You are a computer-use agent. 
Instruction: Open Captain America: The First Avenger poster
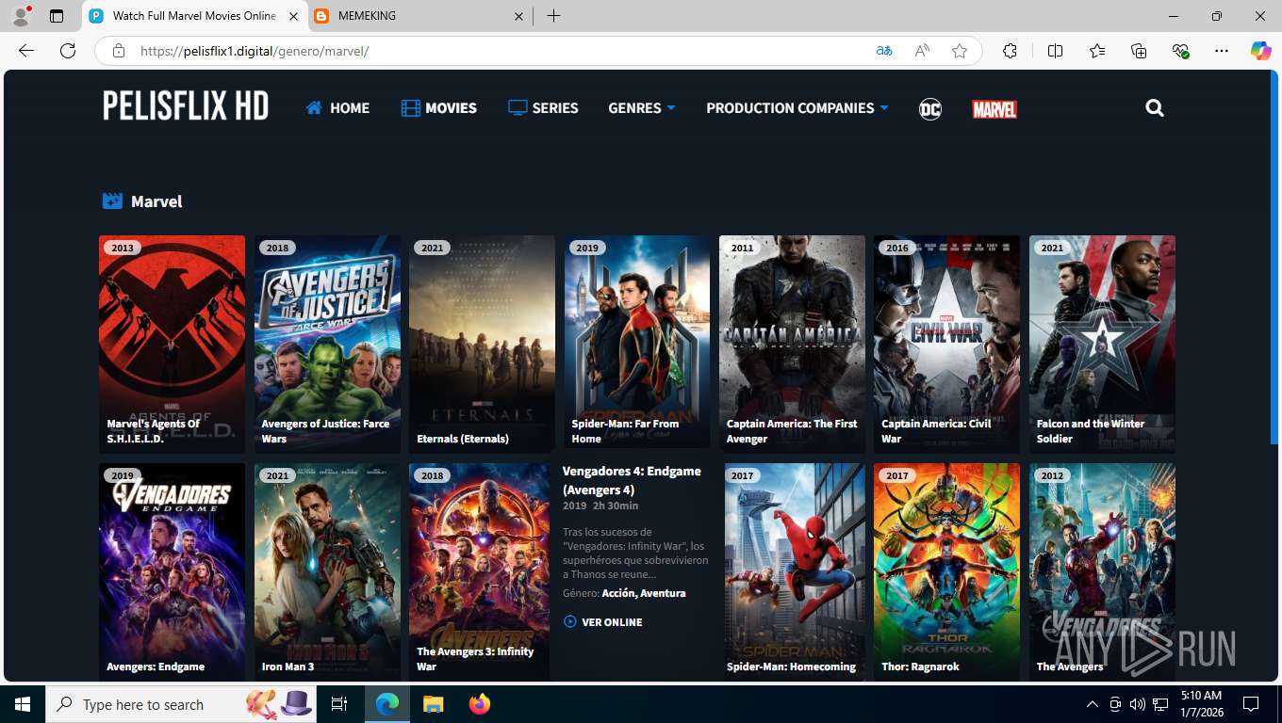(x=792, y=344)
